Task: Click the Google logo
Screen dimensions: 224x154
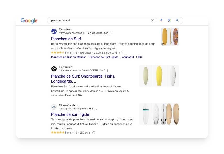Action: [x=29, y=20]
